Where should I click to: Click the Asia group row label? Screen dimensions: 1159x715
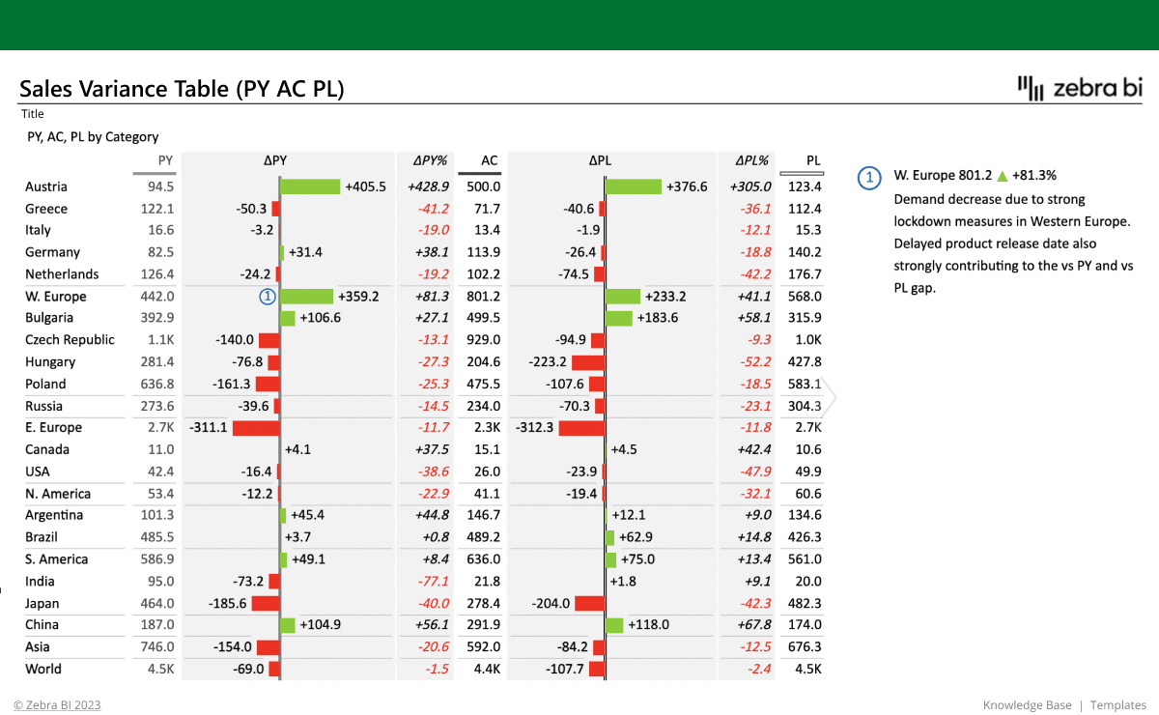pyautogui.click(x=38, y=646)
